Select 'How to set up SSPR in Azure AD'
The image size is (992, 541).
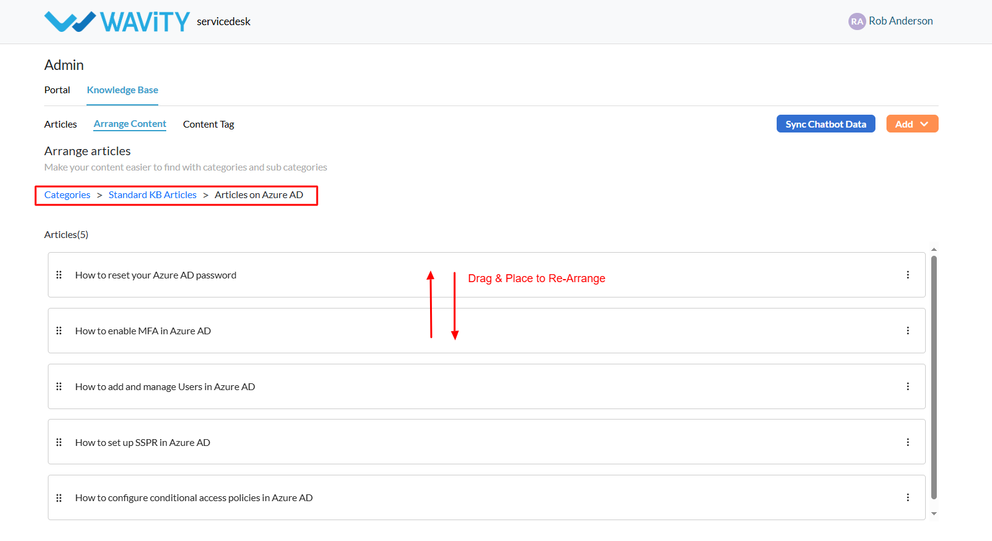[486, 442]
